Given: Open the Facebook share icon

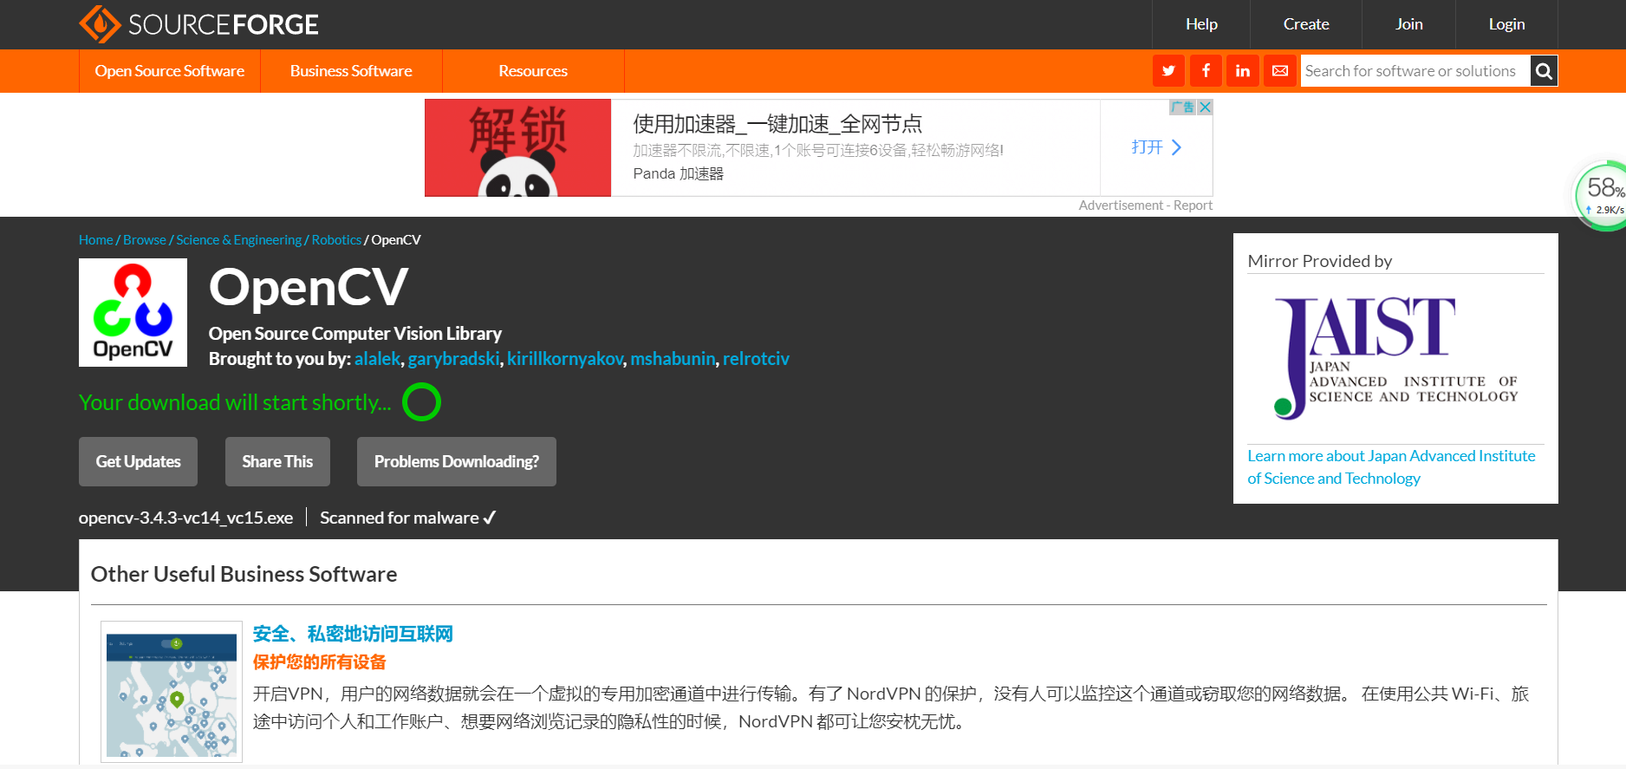Looking at the screenshot, I should [1206, 71].
